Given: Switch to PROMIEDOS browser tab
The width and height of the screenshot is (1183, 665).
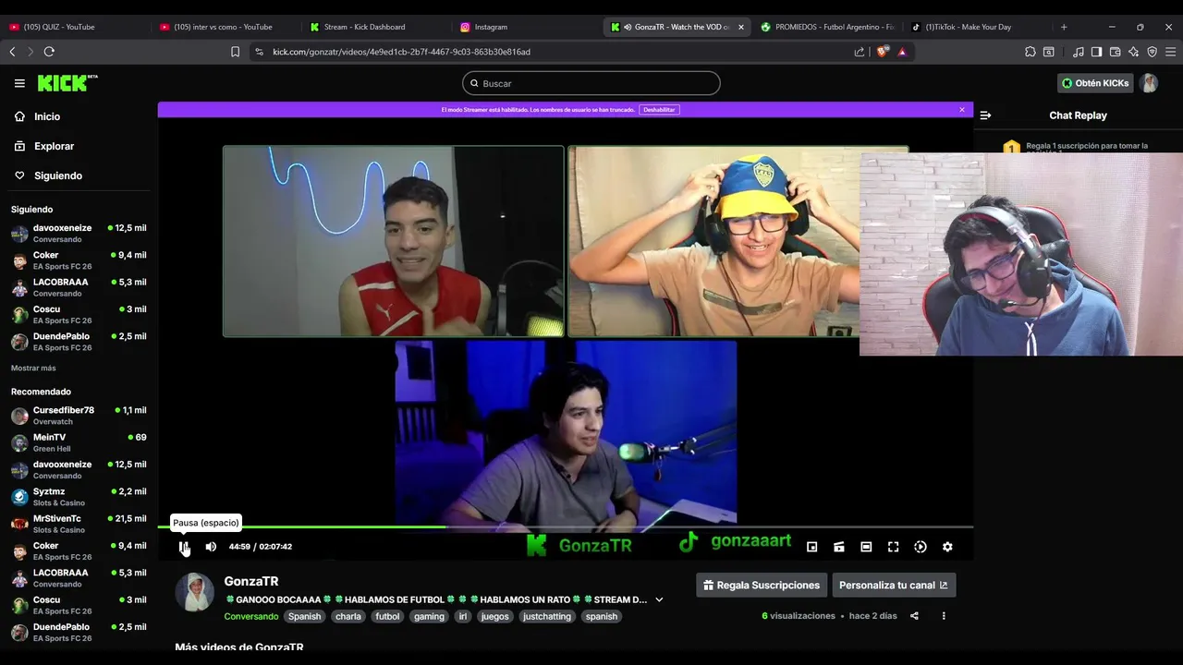Looking at the screenshot, I should (826, 27).
